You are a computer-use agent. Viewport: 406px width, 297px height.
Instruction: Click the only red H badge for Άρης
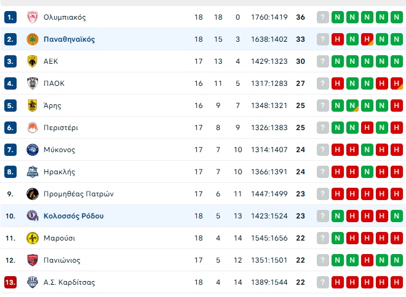point(397,106)
